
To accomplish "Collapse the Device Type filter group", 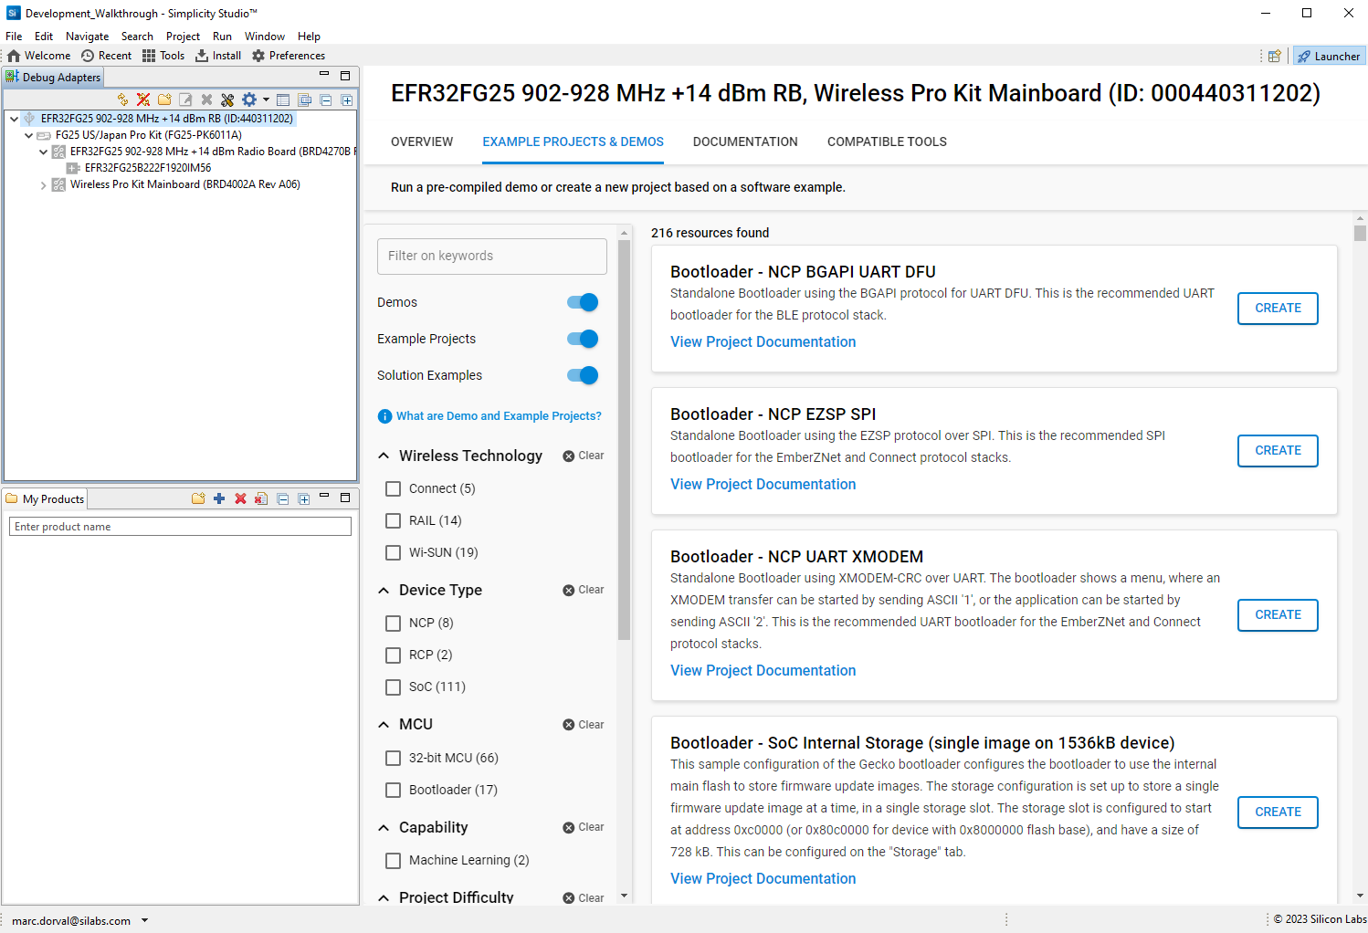I will (x=384, y=591).
